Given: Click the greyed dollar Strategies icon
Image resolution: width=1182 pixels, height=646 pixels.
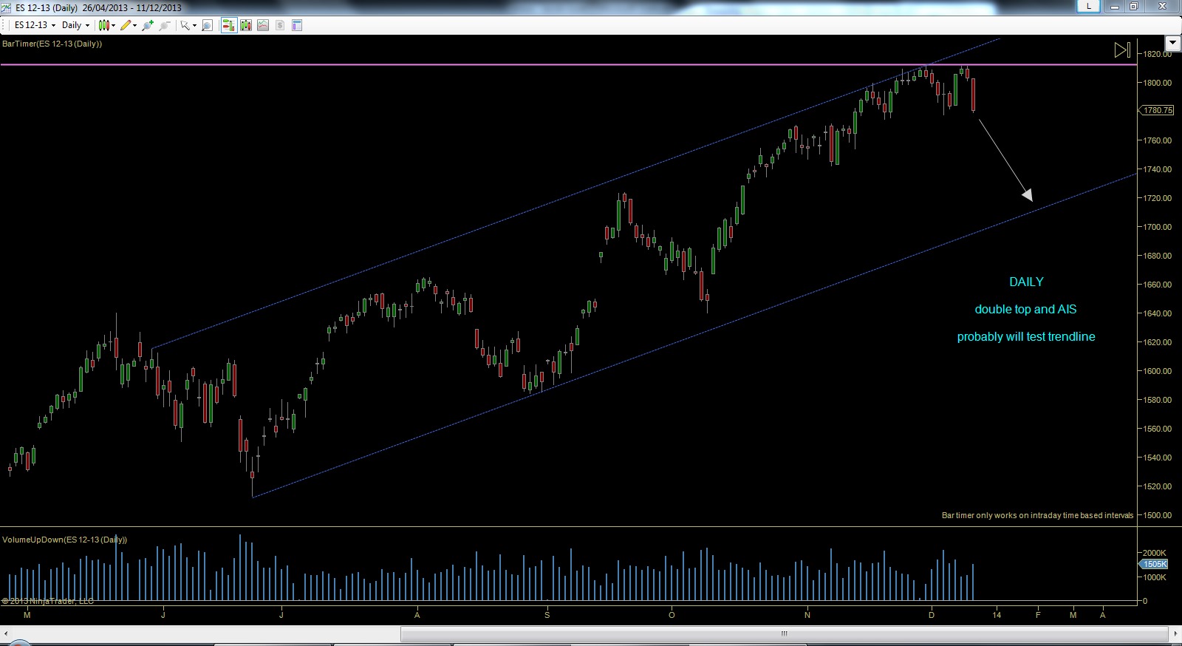Looking at the screenshot, I should [x=280, y=25].
